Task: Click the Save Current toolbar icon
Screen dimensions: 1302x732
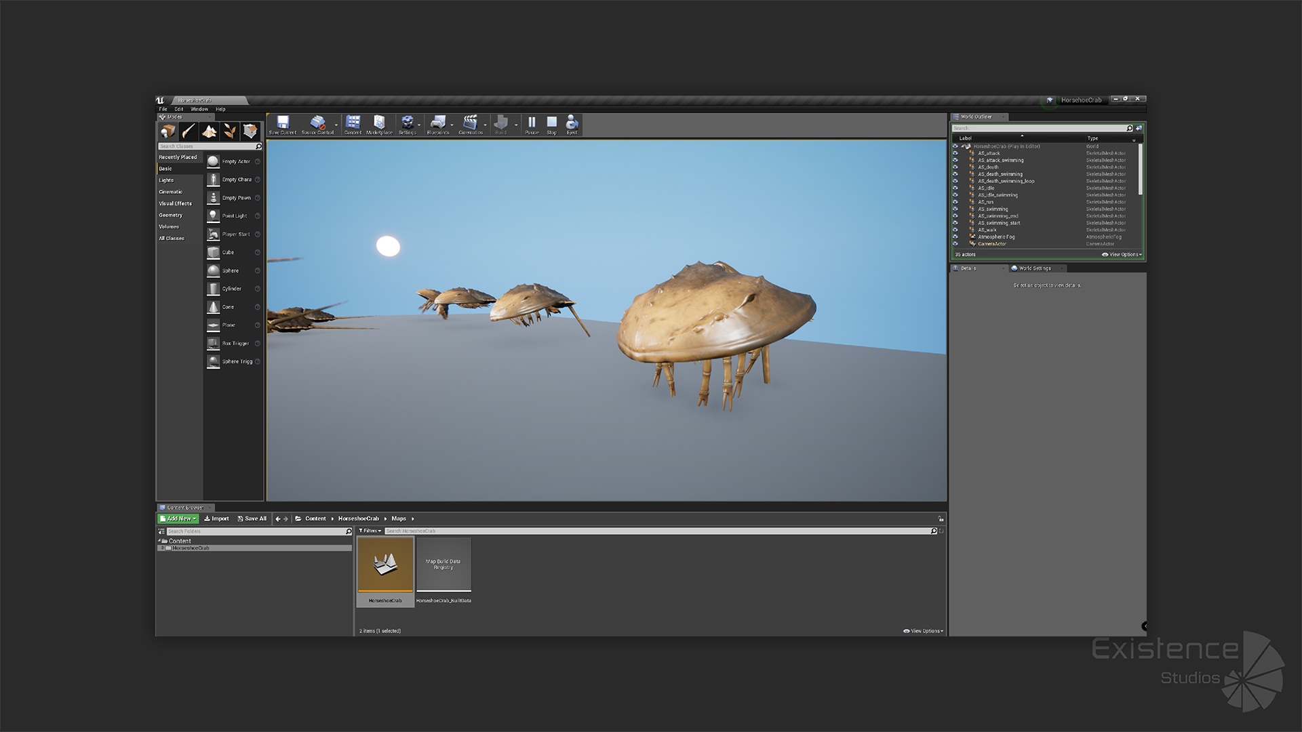Action: 283,124
